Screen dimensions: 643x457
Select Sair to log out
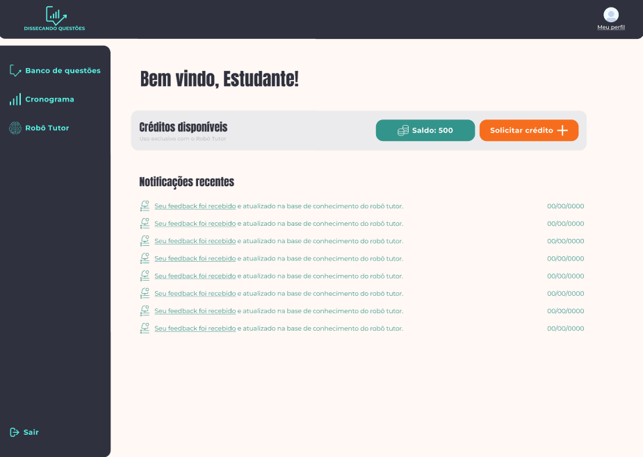31,432
